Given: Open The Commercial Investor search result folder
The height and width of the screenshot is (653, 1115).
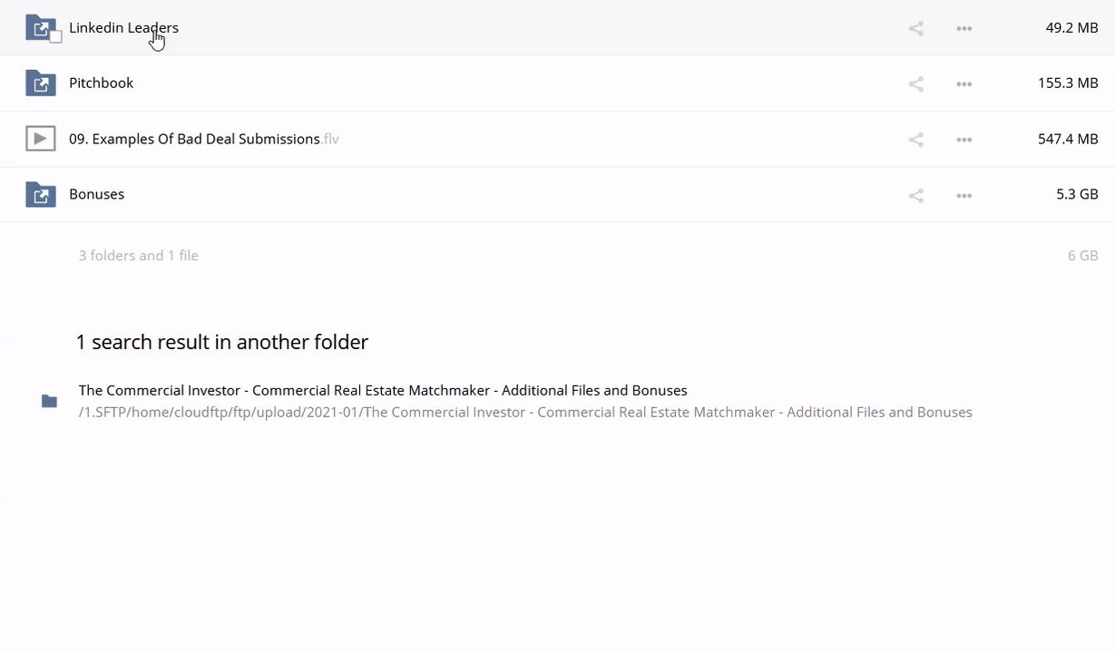Looking at the screenshot, I should 382,390.
